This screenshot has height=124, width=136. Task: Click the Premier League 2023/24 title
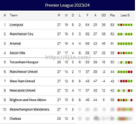67,5
